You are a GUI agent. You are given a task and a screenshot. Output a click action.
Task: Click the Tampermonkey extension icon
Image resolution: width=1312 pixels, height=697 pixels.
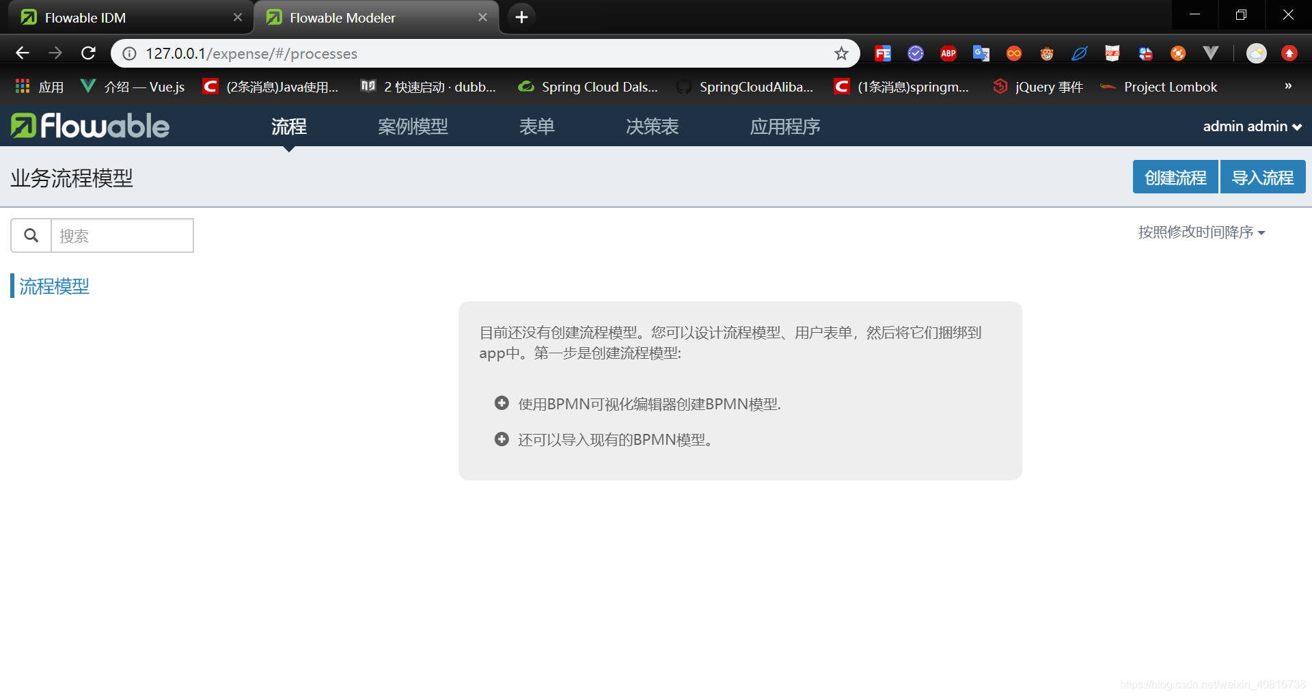[x=1046, y=53]
